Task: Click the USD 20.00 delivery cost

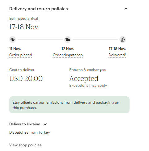Action: 26,78
